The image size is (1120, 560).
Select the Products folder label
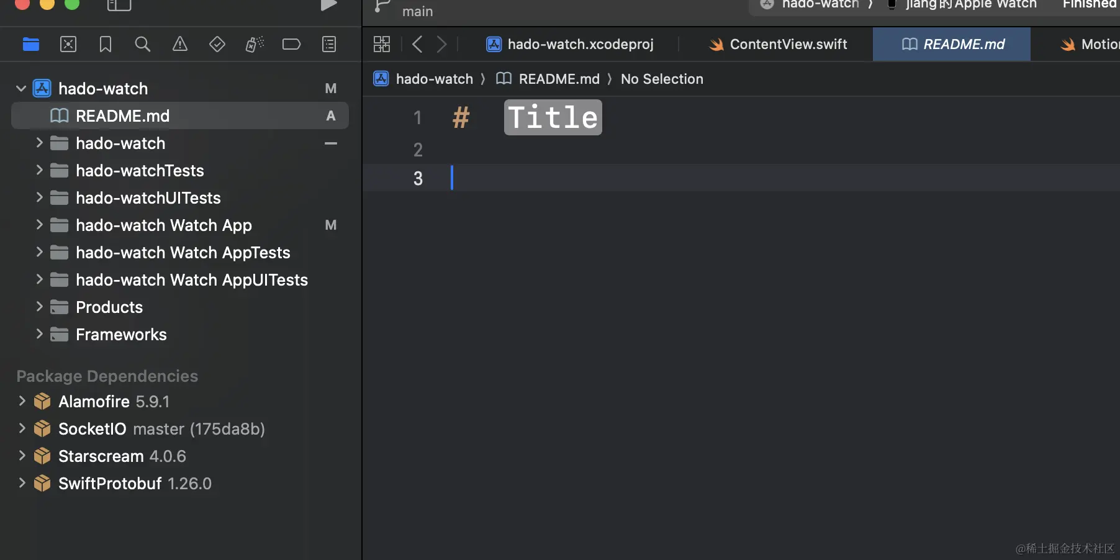[109, 307]
